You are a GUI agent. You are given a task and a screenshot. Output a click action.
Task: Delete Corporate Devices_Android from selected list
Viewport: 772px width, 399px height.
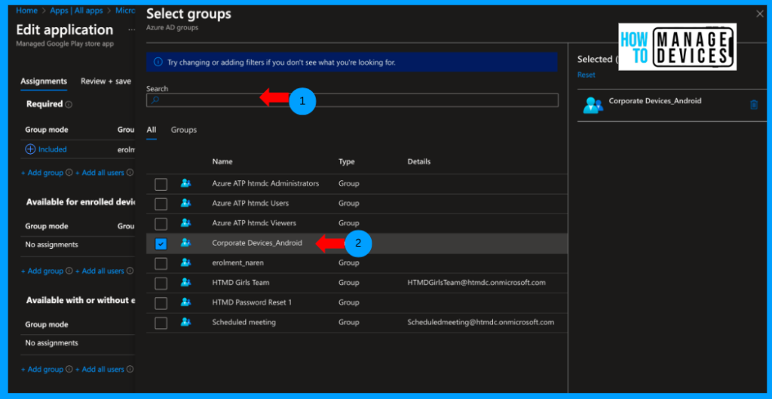click(x=754, y=104)
